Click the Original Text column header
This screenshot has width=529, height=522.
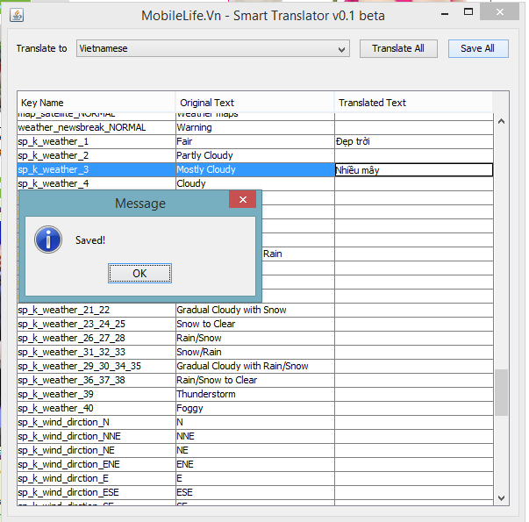[254, 103]
